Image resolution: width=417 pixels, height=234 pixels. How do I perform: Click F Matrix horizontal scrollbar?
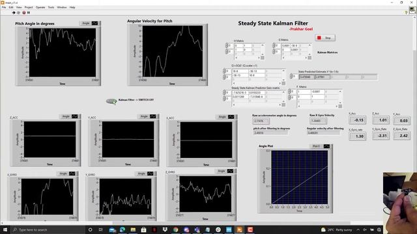coord(318,107)
